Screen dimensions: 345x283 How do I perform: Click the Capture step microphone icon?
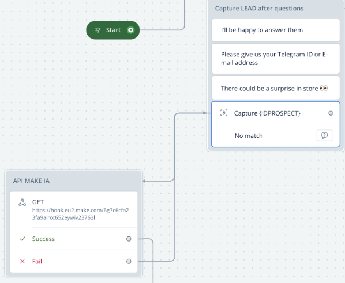tap(224, 113)
